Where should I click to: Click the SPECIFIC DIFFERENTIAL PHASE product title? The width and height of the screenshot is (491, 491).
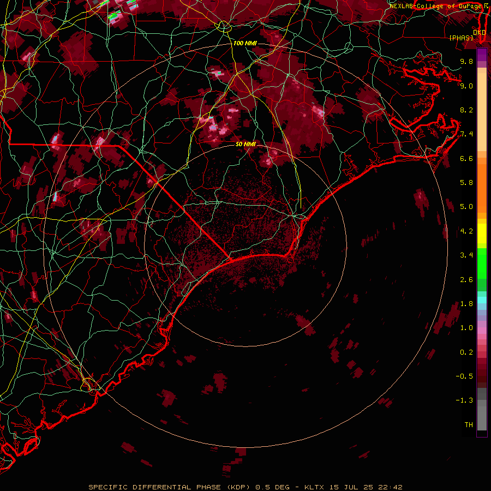point(155,487)
